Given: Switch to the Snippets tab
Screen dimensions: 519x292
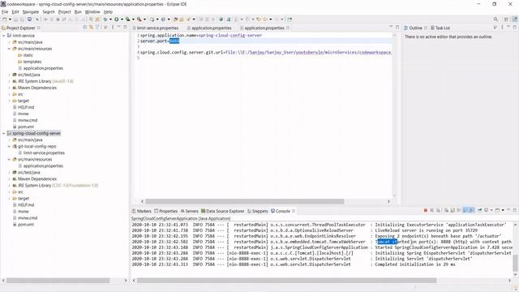Looking at the screenshot, I should tap(258, 211).
